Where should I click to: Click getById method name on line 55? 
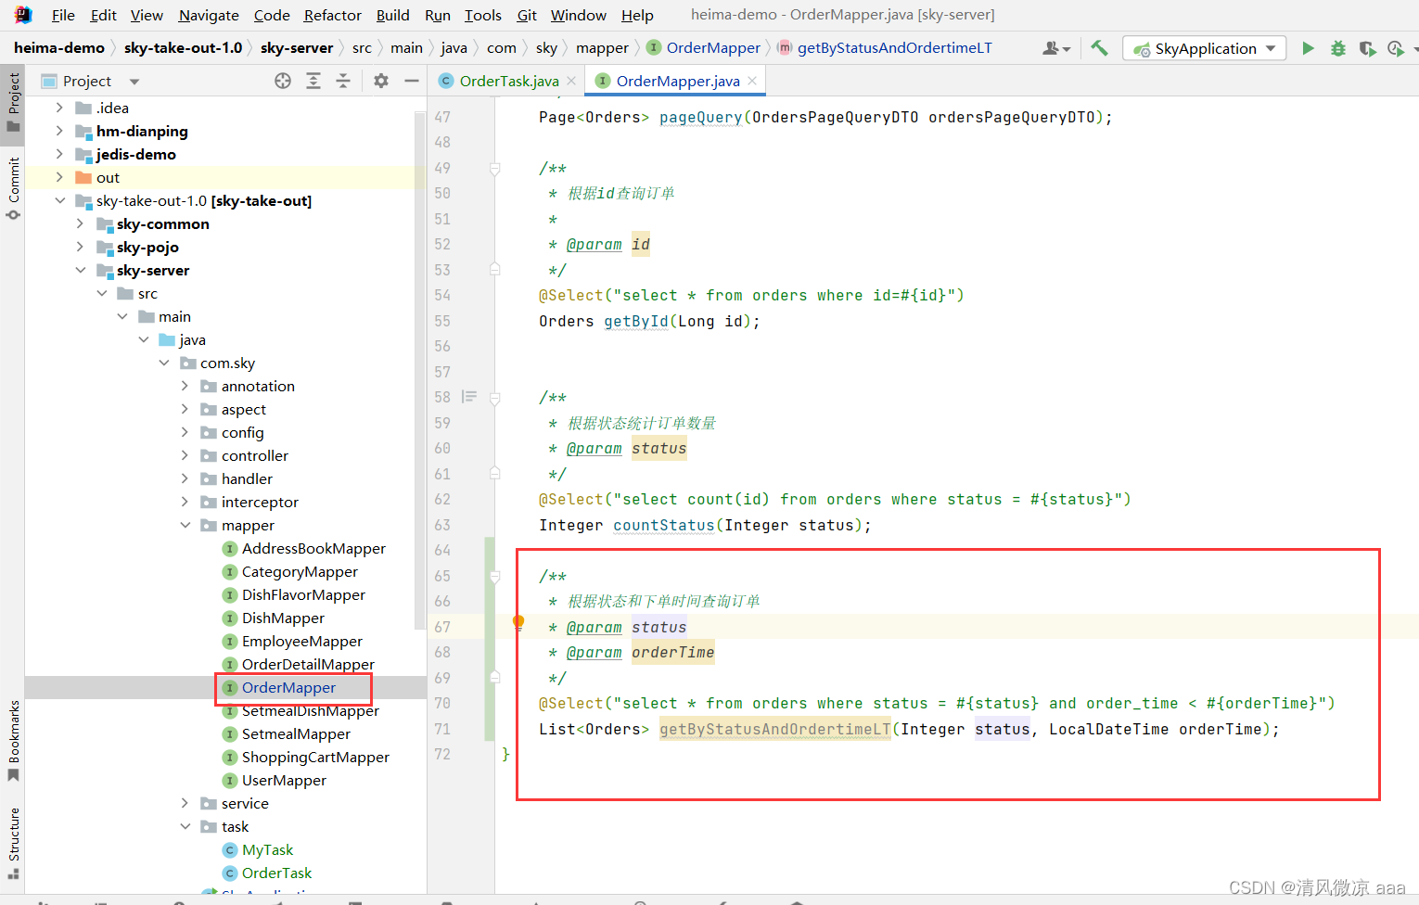click(x=636, y=321)
